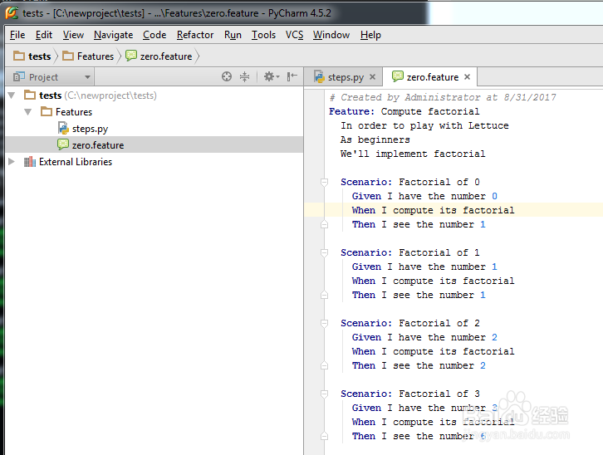Click the tests folder icon in tree

coord(30,95)
